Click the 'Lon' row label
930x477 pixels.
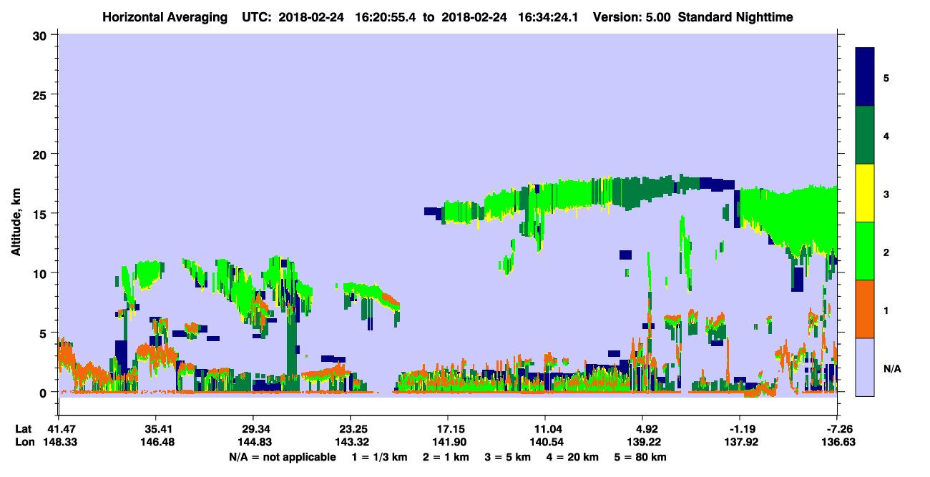(x=24, y=443)
